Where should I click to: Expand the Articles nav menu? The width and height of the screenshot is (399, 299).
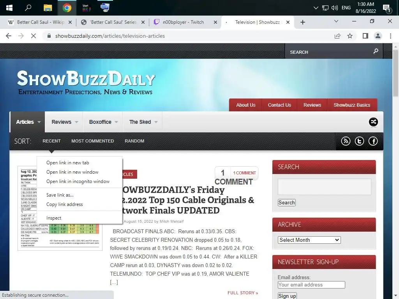[28, 122]
